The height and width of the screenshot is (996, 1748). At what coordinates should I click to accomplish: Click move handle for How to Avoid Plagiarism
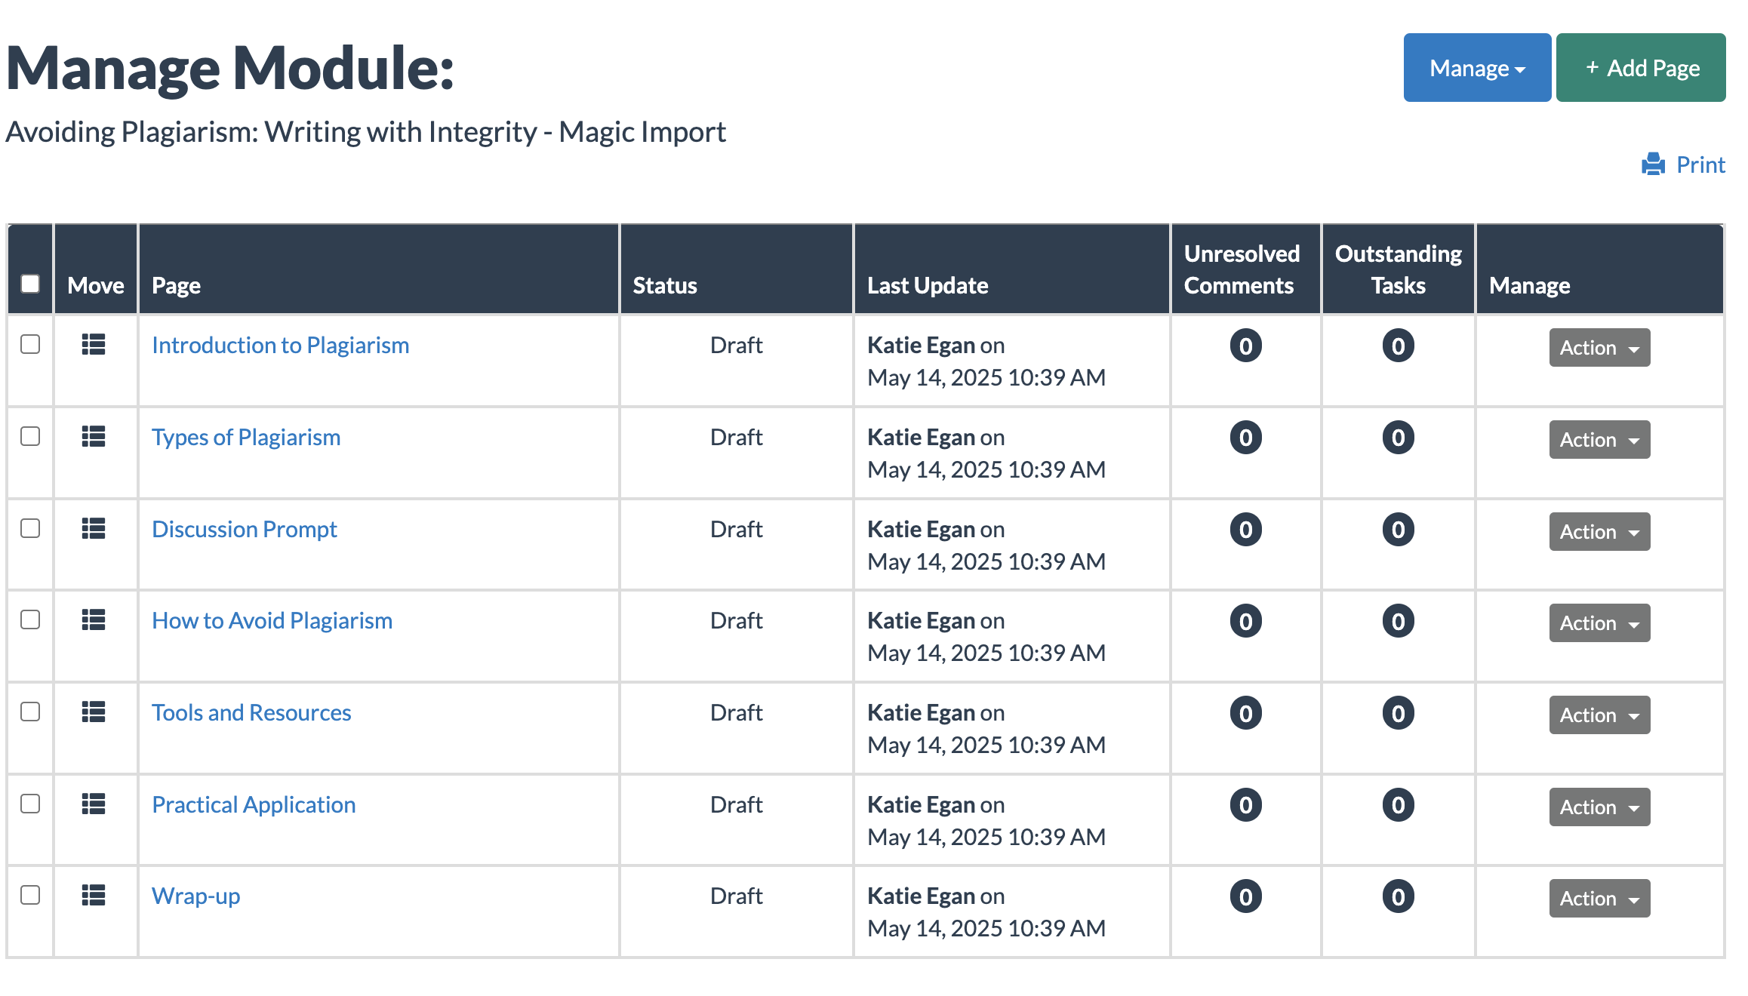(x=94, y=620)
